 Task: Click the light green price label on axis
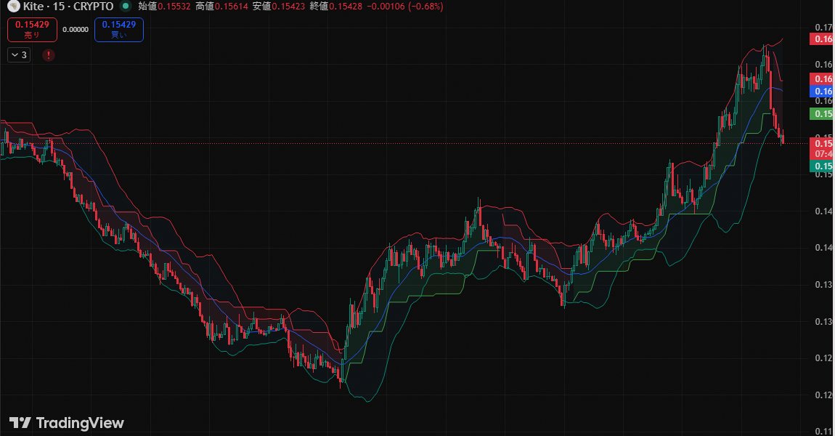click(x=822, y=114)
